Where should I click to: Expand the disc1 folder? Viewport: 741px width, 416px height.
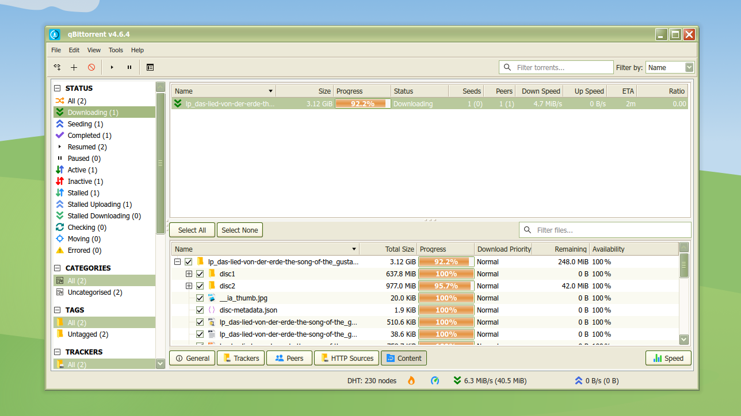pyautogui.click(x=189, y=274)
